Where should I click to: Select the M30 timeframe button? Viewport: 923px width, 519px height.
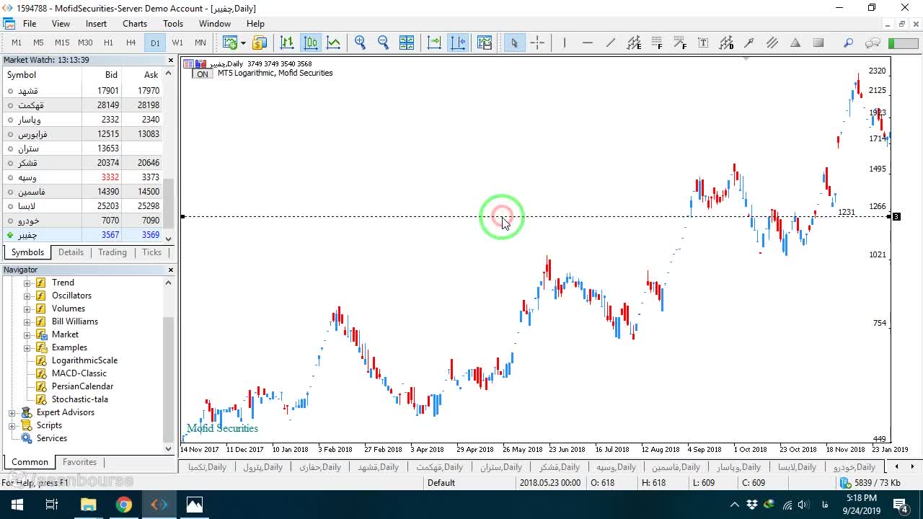tap(85, 43)
